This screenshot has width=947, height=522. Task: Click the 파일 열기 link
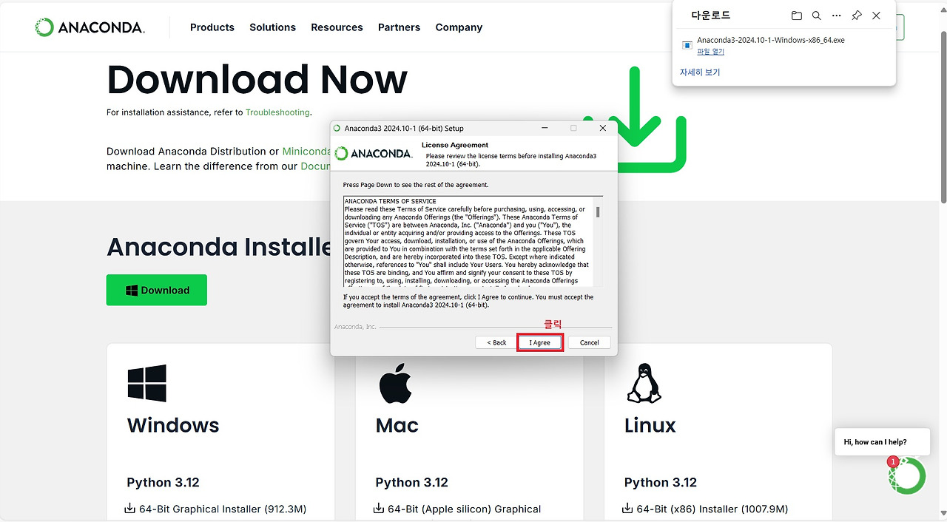[710, 52]
